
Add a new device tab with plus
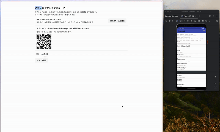[199, 16]
